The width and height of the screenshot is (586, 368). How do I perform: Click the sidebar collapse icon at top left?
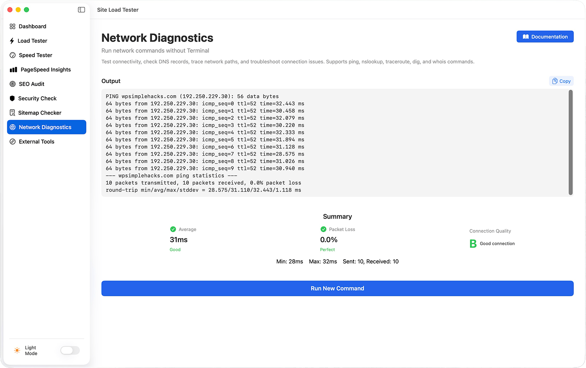click(81, 10)
